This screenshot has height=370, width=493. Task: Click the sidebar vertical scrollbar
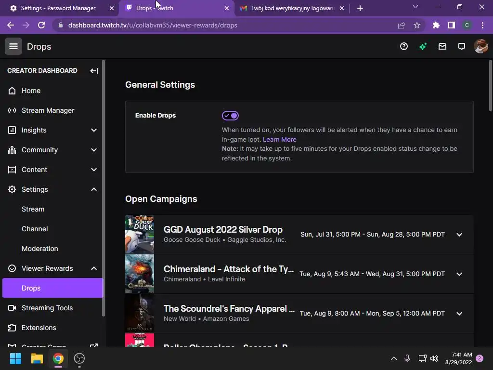tap(104, 188)
